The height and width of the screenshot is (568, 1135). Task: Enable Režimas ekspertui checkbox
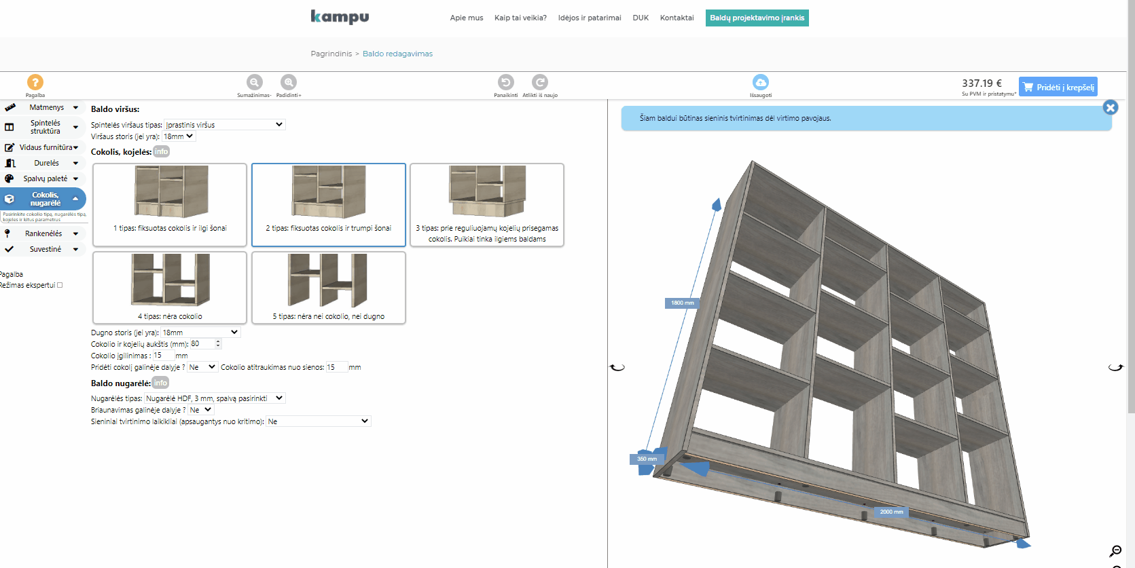pos(60,285)
